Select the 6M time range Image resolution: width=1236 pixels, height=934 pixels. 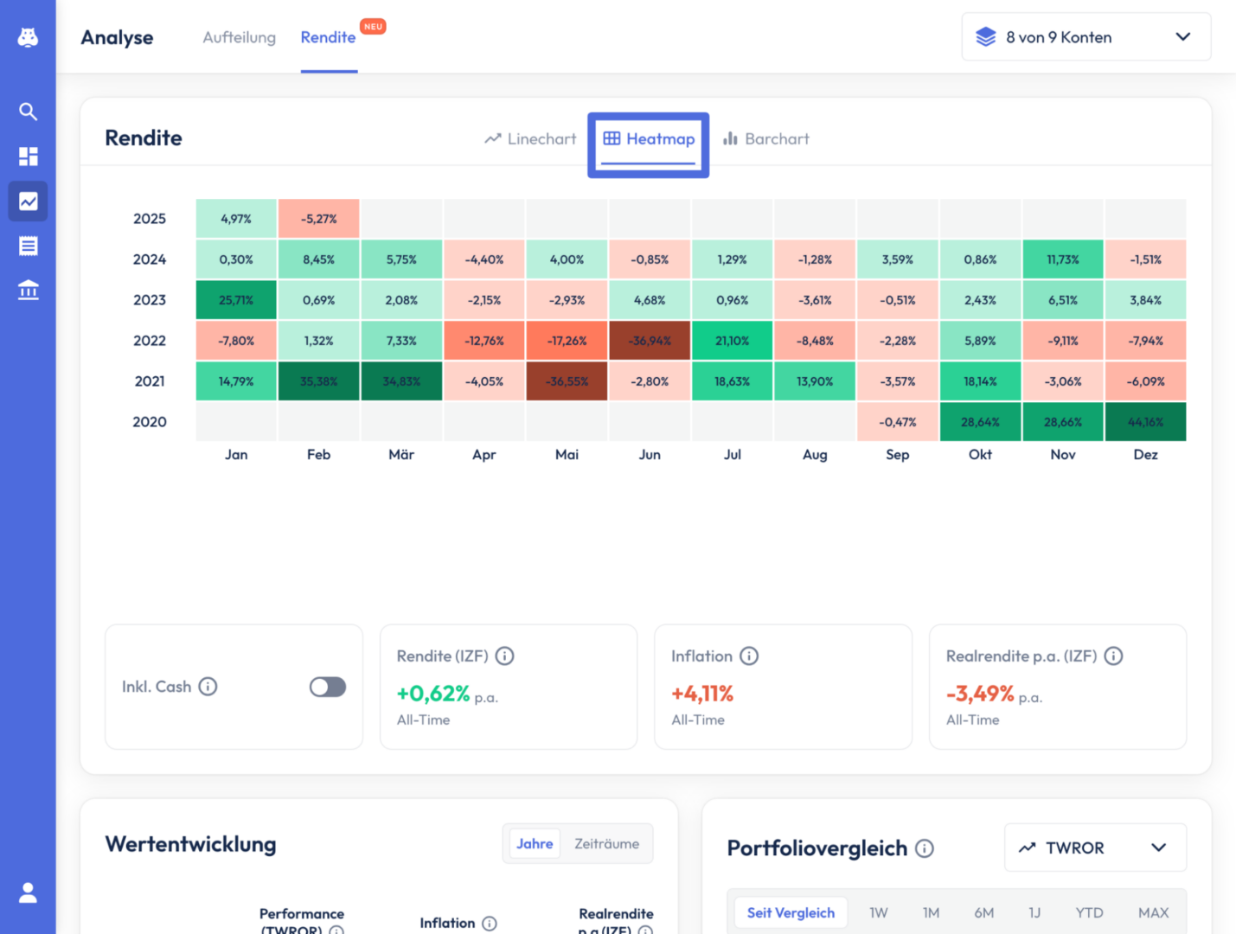pos(984,913)
